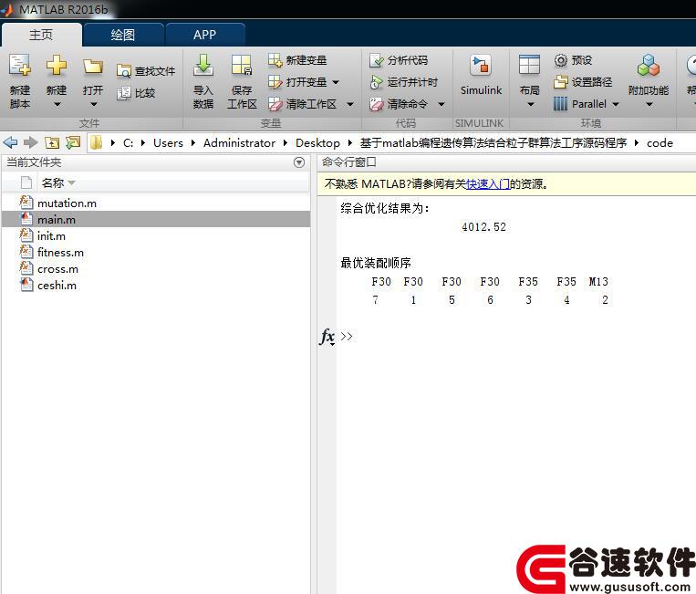Expand Clear Workspace dropdown arrow

coord(350,104)
